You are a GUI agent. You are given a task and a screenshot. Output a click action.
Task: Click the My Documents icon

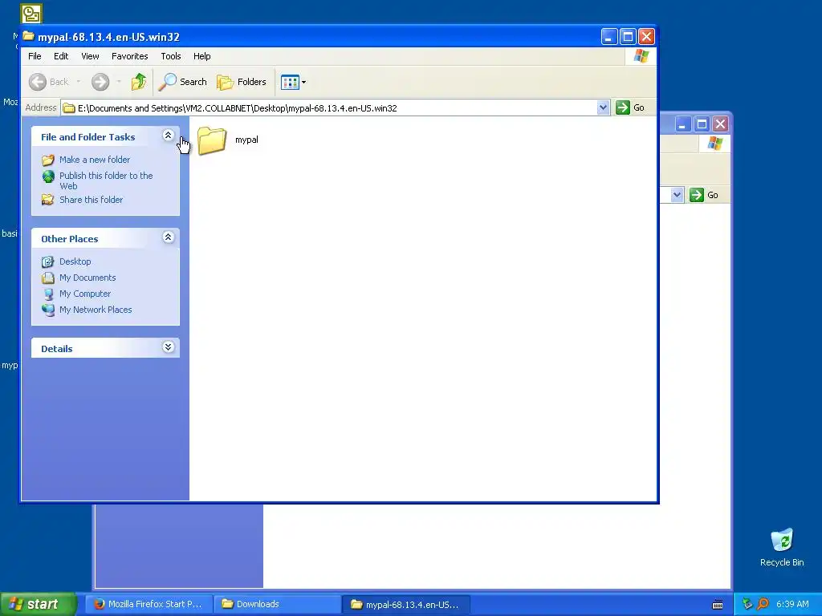pyautogui.click(x=47, y=278)
